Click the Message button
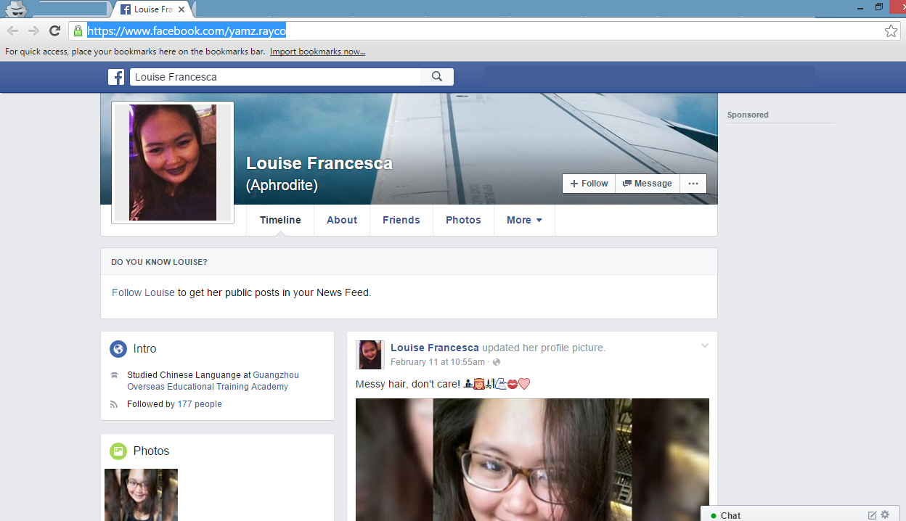Screen dimensions: 906x521 coord(648,184)
